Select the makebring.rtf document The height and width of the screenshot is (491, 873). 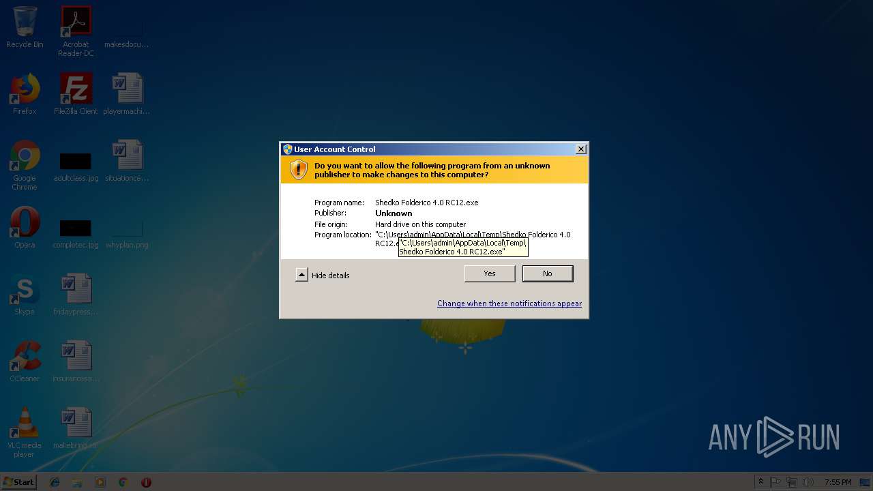point(76,428)
